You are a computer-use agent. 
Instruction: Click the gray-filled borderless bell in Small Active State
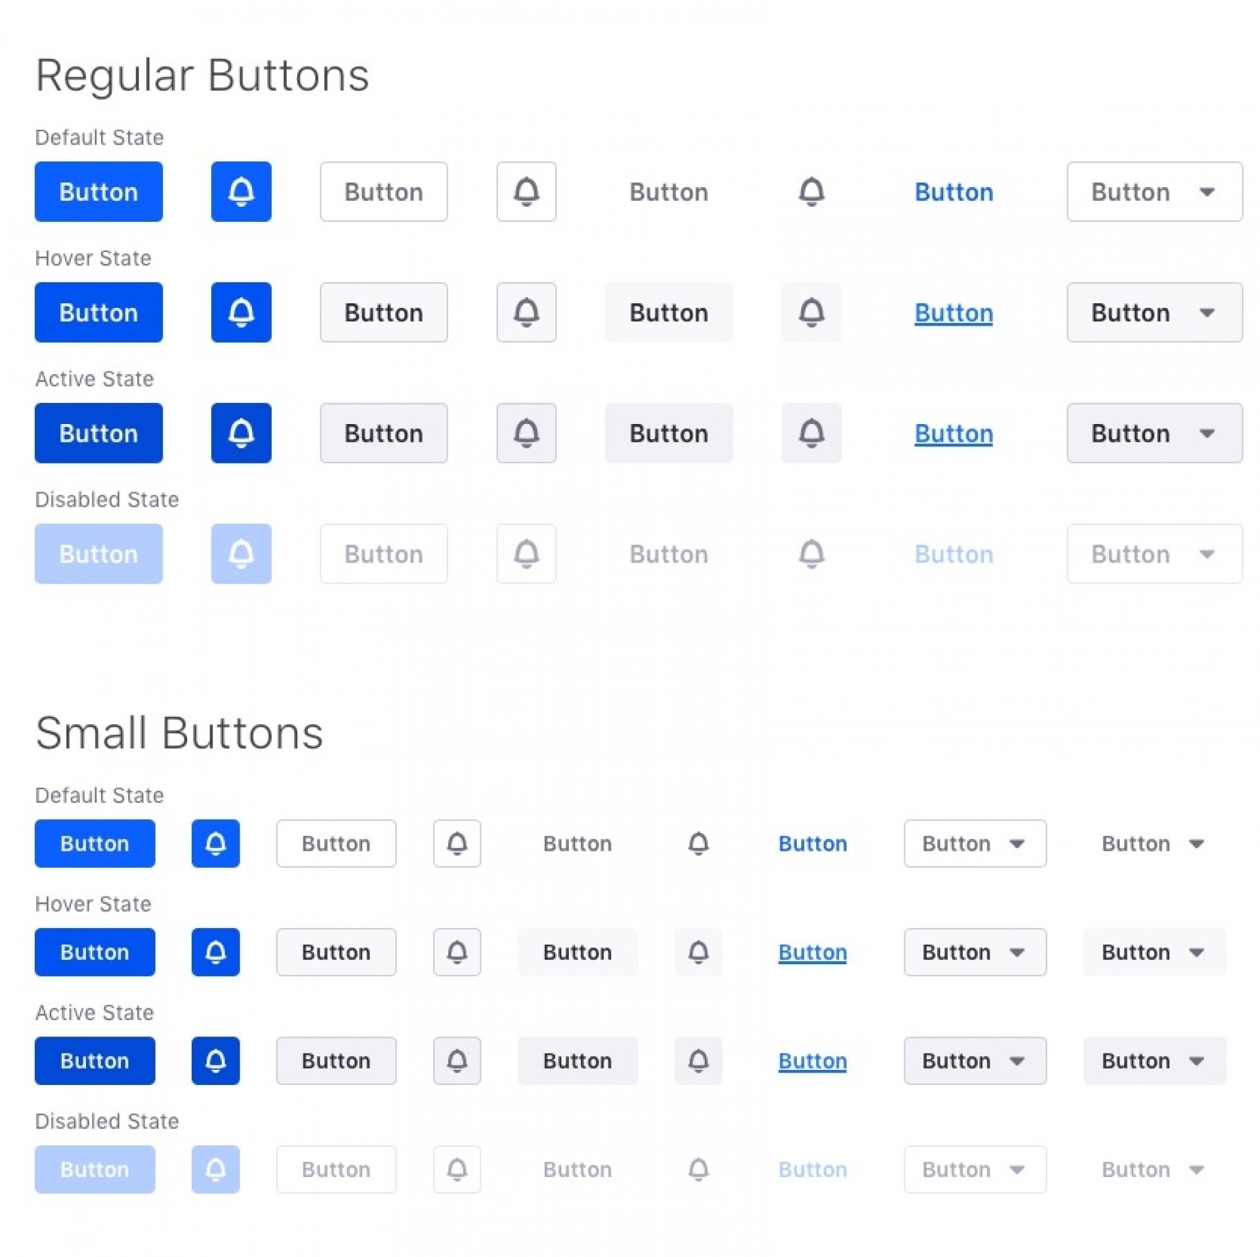[x=698, y=1061]
